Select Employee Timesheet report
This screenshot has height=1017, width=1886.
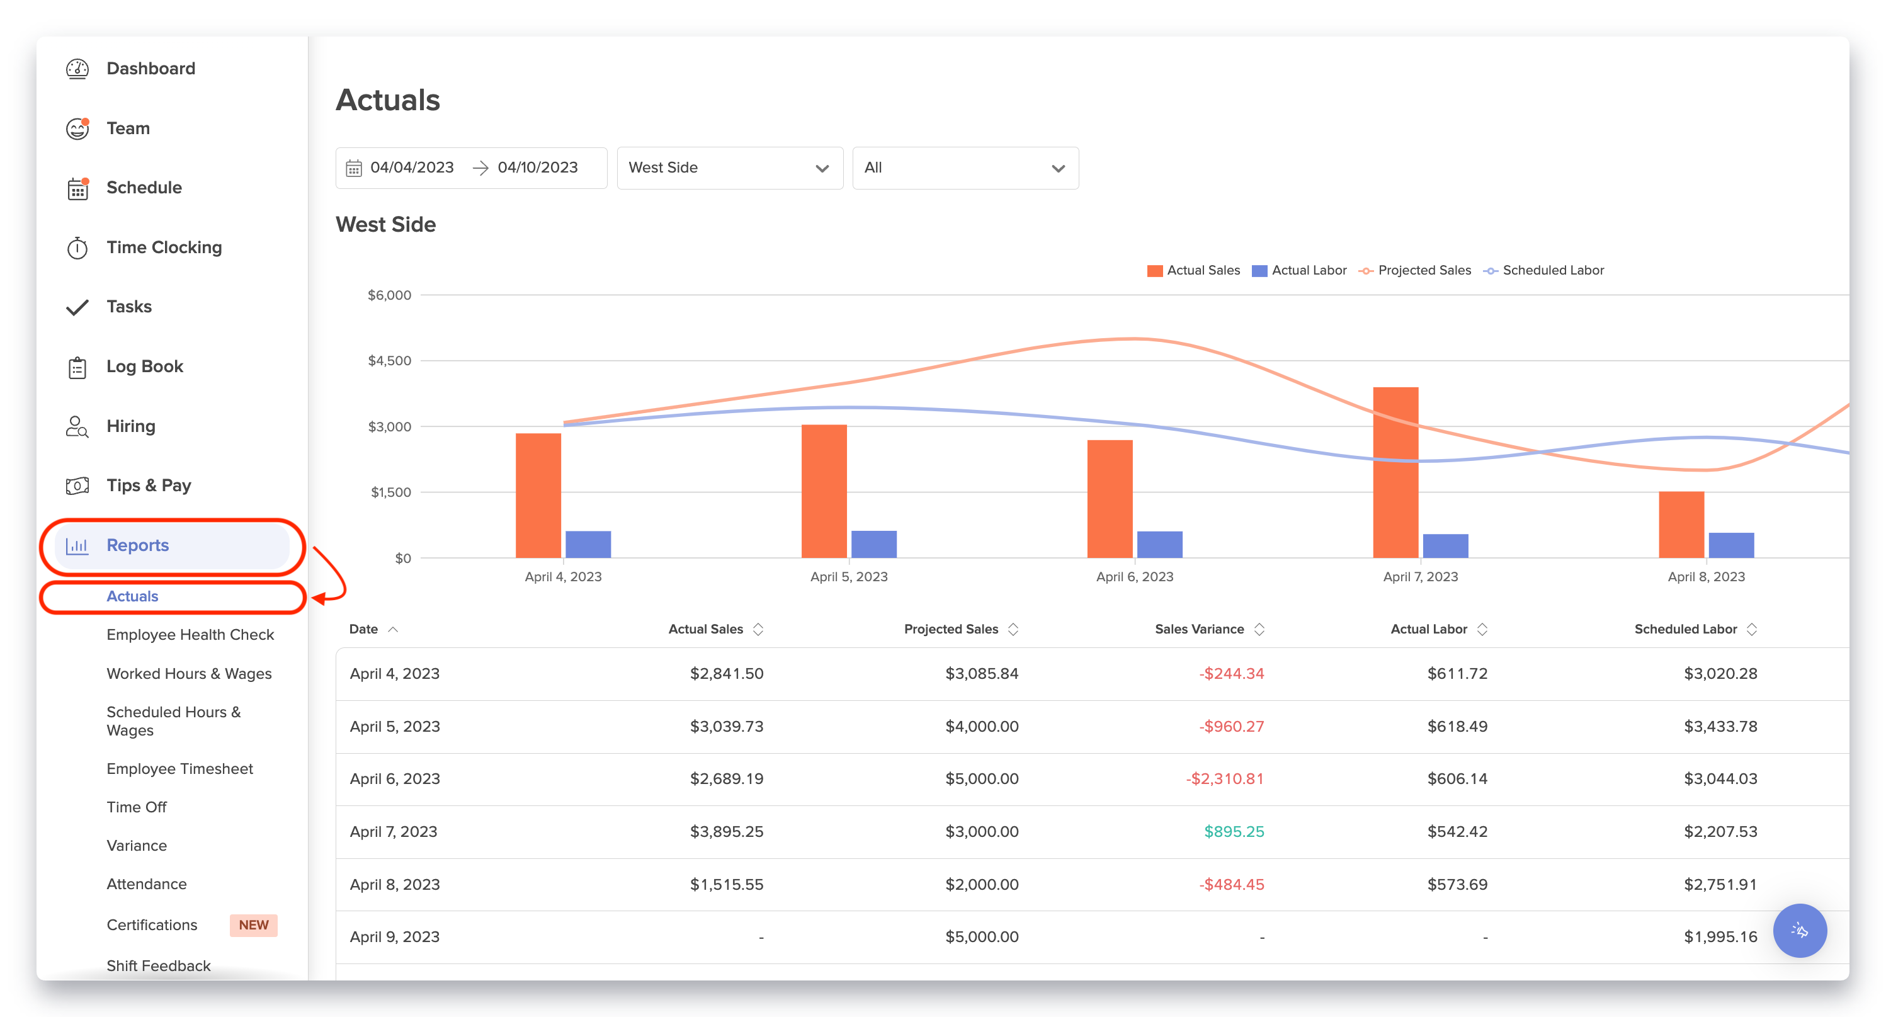(179, 769)
